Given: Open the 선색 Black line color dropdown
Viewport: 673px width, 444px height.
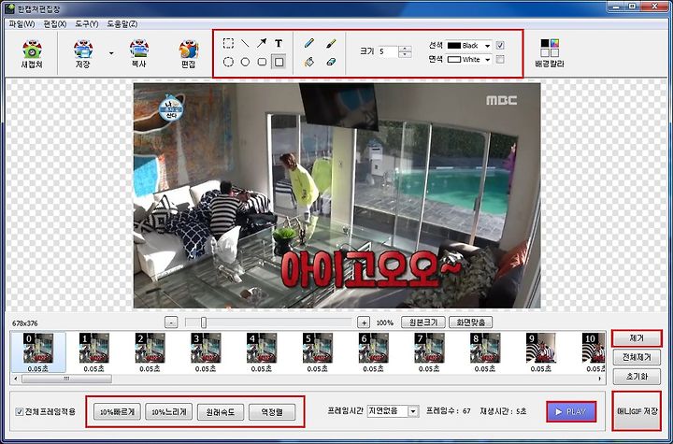Looking at the screenshot, I should 468,45.
